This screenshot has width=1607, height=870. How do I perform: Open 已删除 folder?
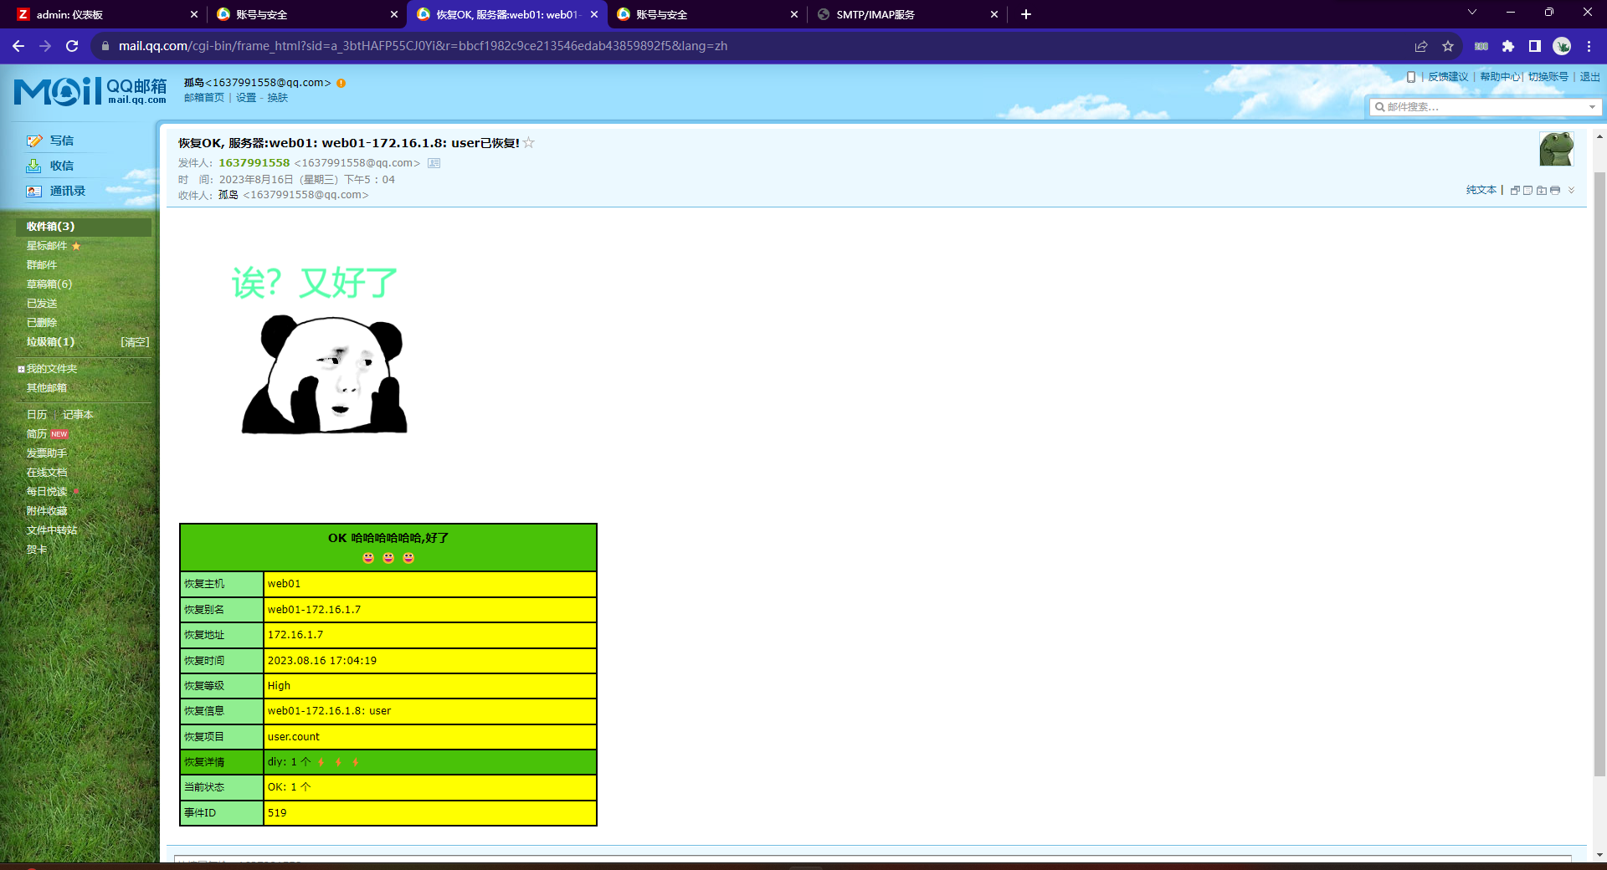(42, 323)
